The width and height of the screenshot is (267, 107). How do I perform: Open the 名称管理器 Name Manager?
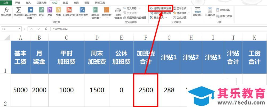click(118, 13)
